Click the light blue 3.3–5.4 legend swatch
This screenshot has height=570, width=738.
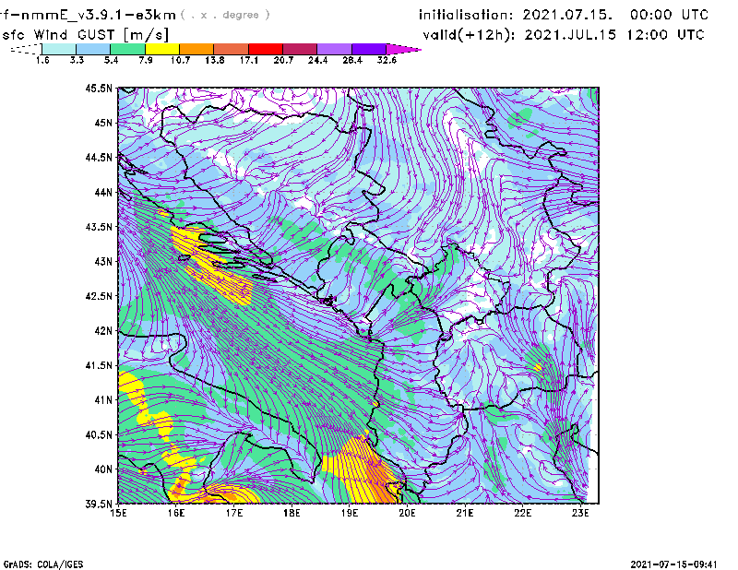coord(93,49)
